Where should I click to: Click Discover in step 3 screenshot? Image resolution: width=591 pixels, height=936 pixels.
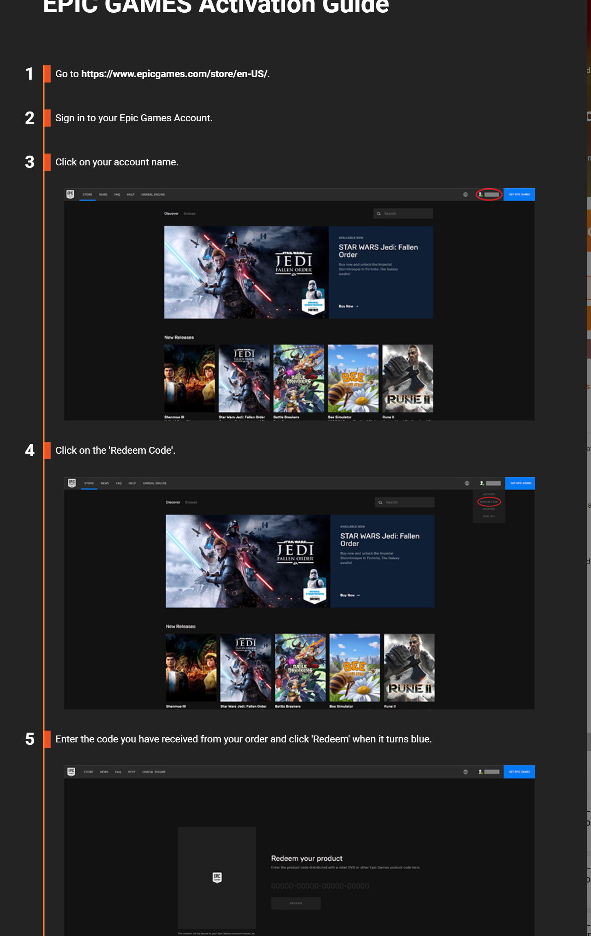pyautogui.click(x=171, y=214)
